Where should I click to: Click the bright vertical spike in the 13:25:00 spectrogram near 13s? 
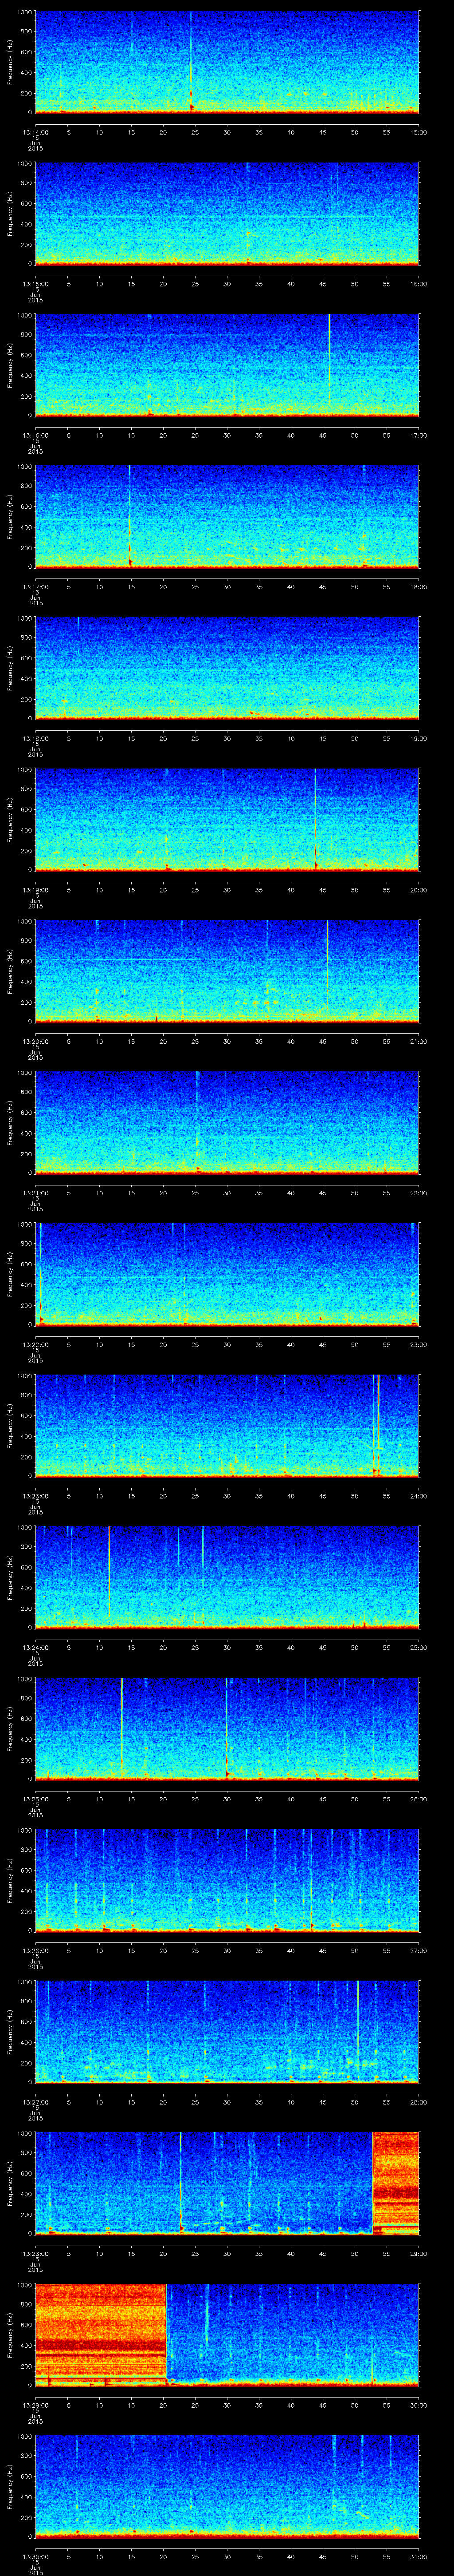pos(122,1728)
